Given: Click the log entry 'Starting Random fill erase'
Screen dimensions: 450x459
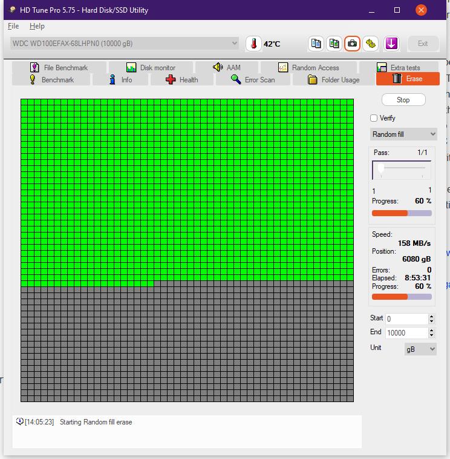Looking at the screenshot, I should coord(96,422).
